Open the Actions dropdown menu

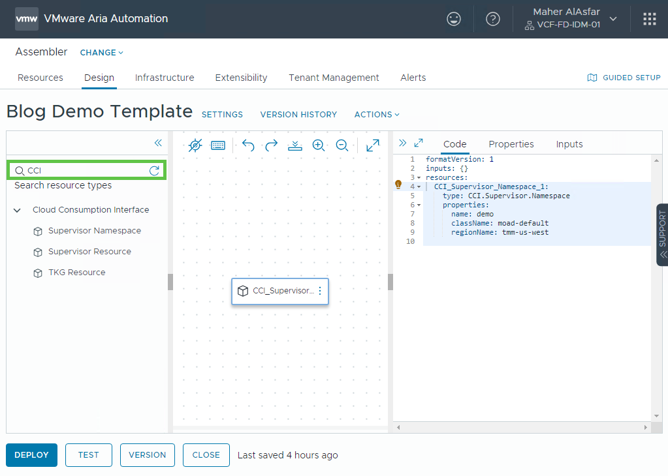377,114
